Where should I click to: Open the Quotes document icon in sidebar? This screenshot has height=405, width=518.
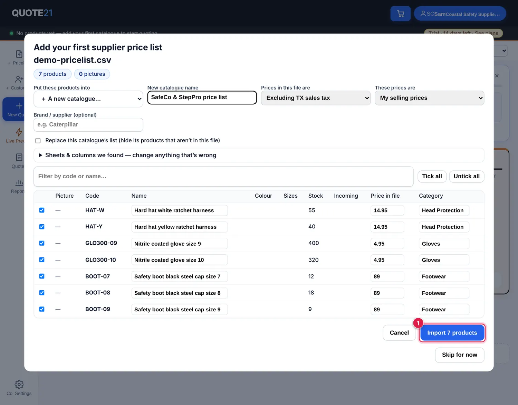[19, 158]
